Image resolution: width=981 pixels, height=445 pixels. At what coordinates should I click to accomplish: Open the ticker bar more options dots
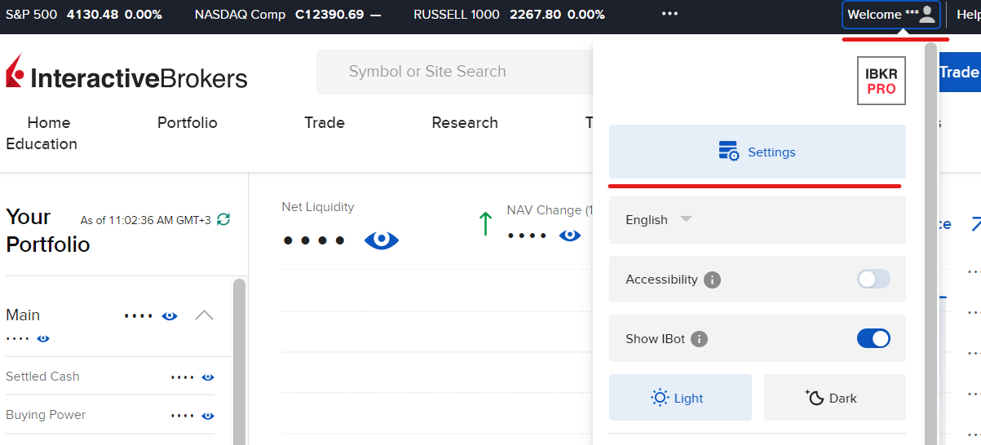coord(669,15)
